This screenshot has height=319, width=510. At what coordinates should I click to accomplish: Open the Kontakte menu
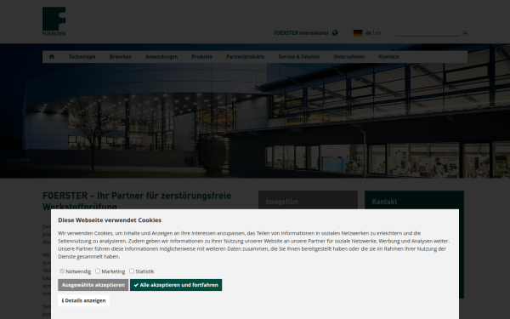[x=388, y=57]
